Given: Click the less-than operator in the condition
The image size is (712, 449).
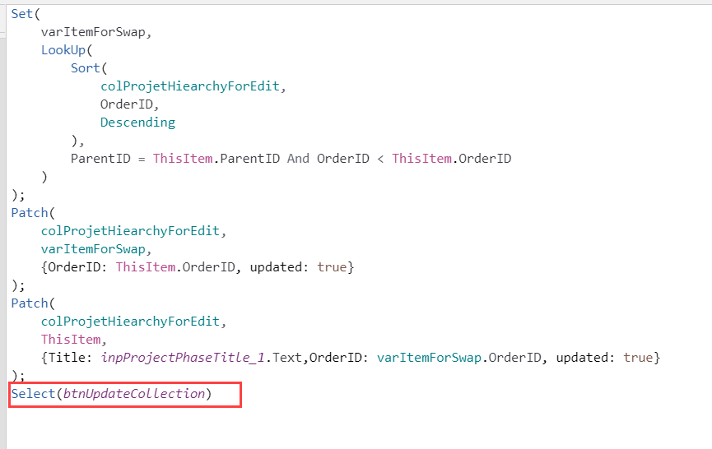Looking at the screenshot, I should [x=380, y=158].
